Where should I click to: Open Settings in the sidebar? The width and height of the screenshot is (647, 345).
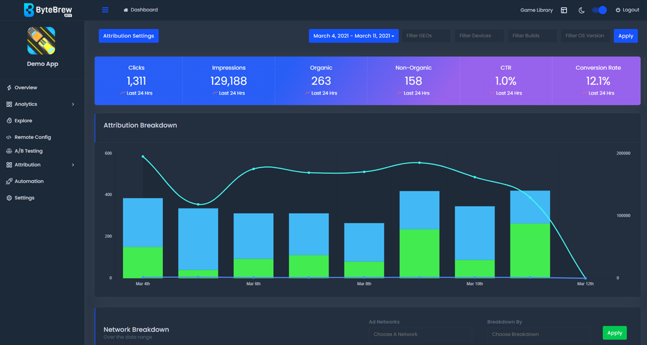click(25, 198)
